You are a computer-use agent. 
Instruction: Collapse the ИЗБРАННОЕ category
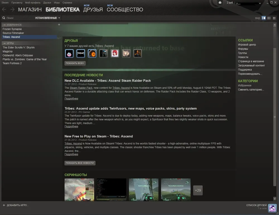5,25
